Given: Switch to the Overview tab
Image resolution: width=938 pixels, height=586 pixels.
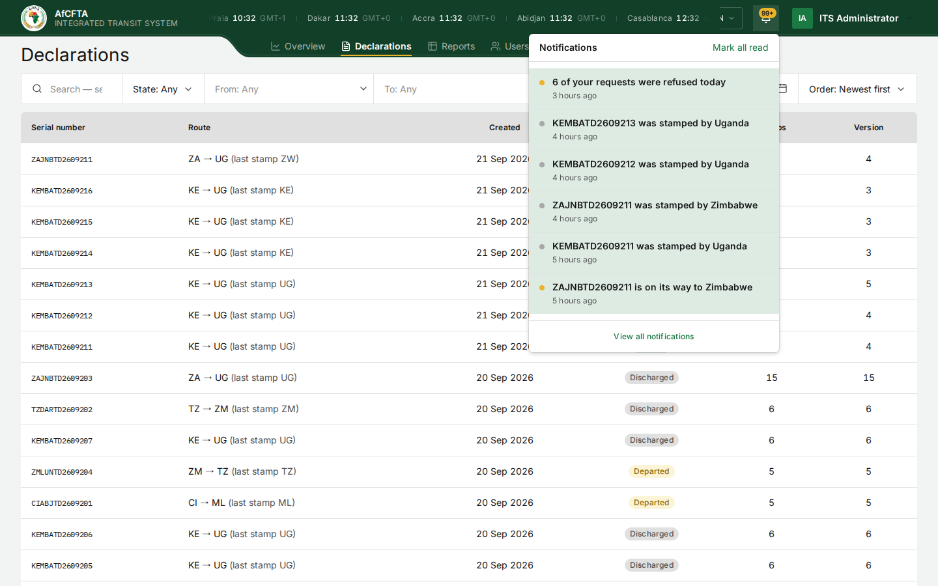Looking at the screenshot, I should (x=298, y=46).
